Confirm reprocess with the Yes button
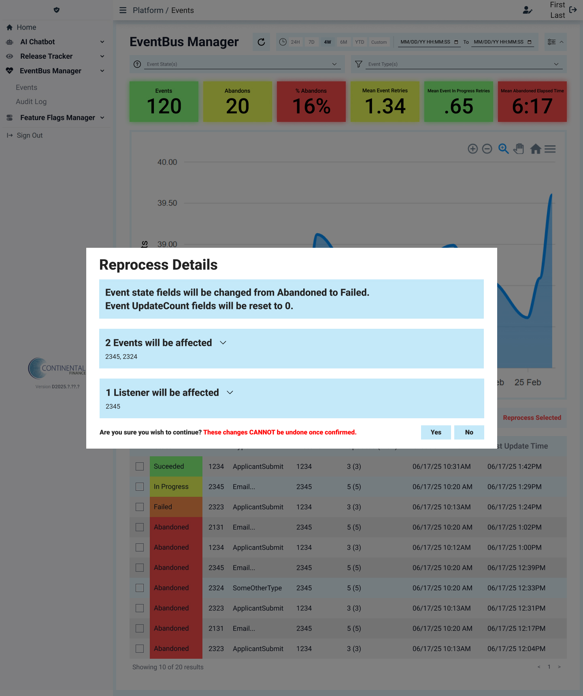Viewport: 583px width, 696px height. point(436,432)
